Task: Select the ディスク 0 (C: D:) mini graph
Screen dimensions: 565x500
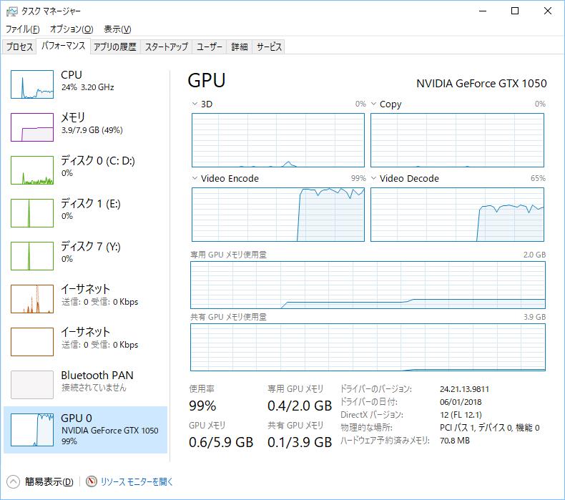Action: click(32, 170)
